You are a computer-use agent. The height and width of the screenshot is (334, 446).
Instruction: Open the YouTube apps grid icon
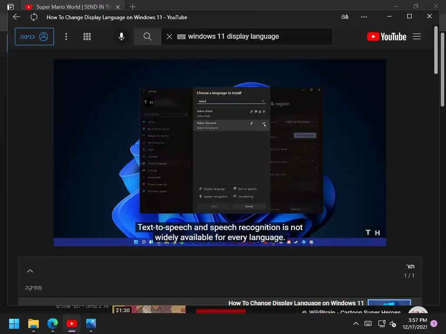point(87,37)
